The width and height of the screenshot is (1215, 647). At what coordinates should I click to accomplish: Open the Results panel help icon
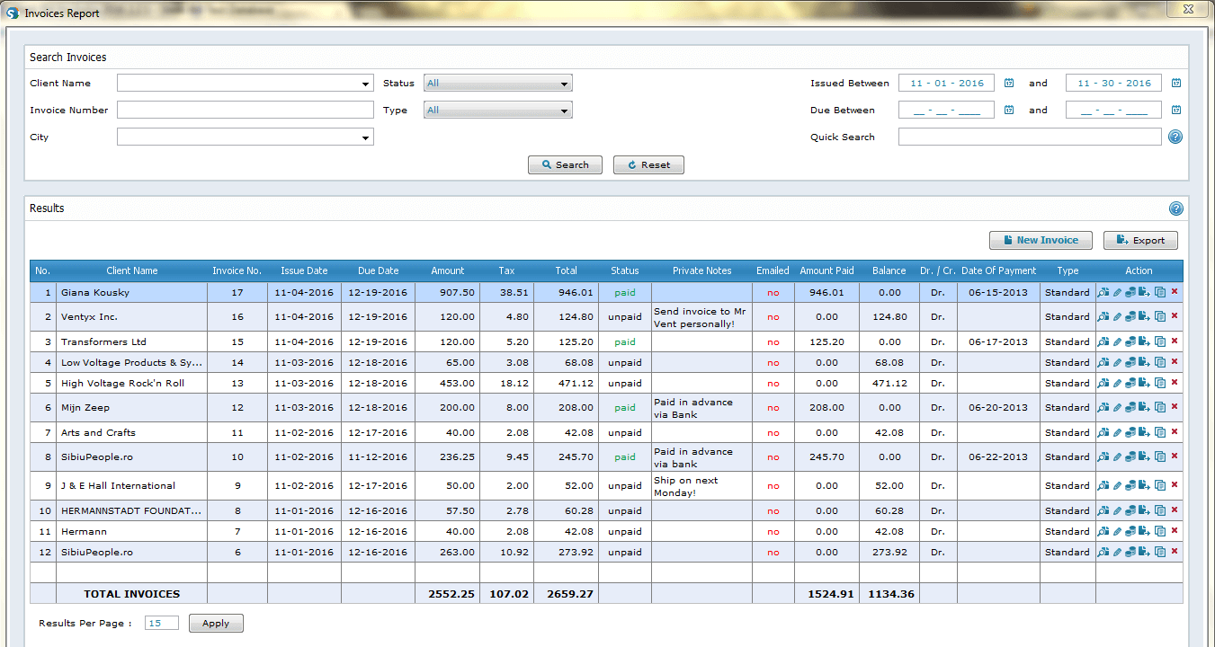[x=1176, y=208]
